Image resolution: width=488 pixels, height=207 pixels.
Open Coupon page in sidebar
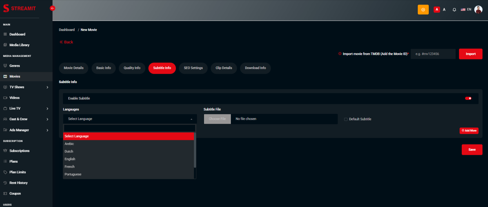click(15, 194)
